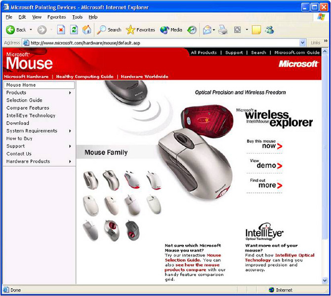
Task: Open the Forward button history dropdown arrow
Action: (51, 30)
